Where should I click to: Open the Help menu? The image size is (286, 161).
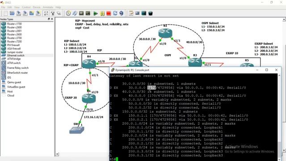[58, 7]
